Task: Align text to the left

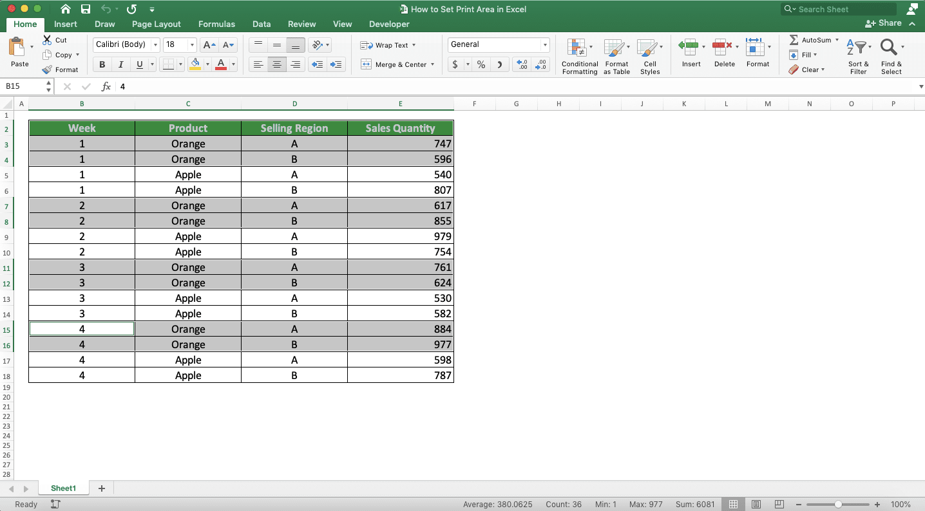Action: pos(258,64)
